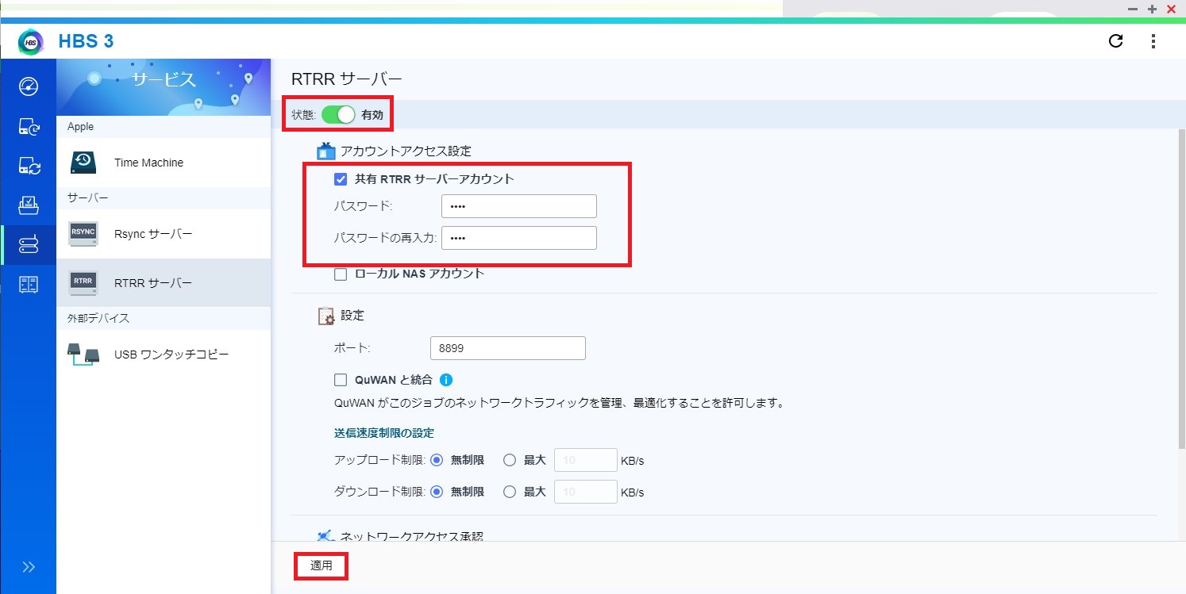
Task: Open the Sync jobs sidebar icon
Action: pyautogui.click(x=29, y=166)
